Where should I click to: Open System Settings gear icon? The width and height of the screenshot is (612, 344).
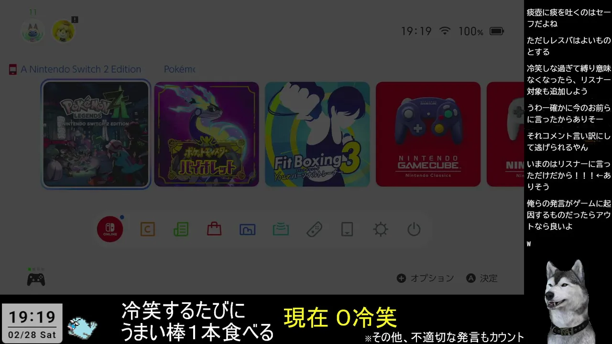[x=381, y=230]
